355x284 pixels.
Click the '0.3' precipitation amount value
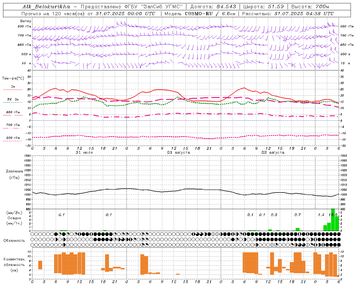(x=274, y=215)
